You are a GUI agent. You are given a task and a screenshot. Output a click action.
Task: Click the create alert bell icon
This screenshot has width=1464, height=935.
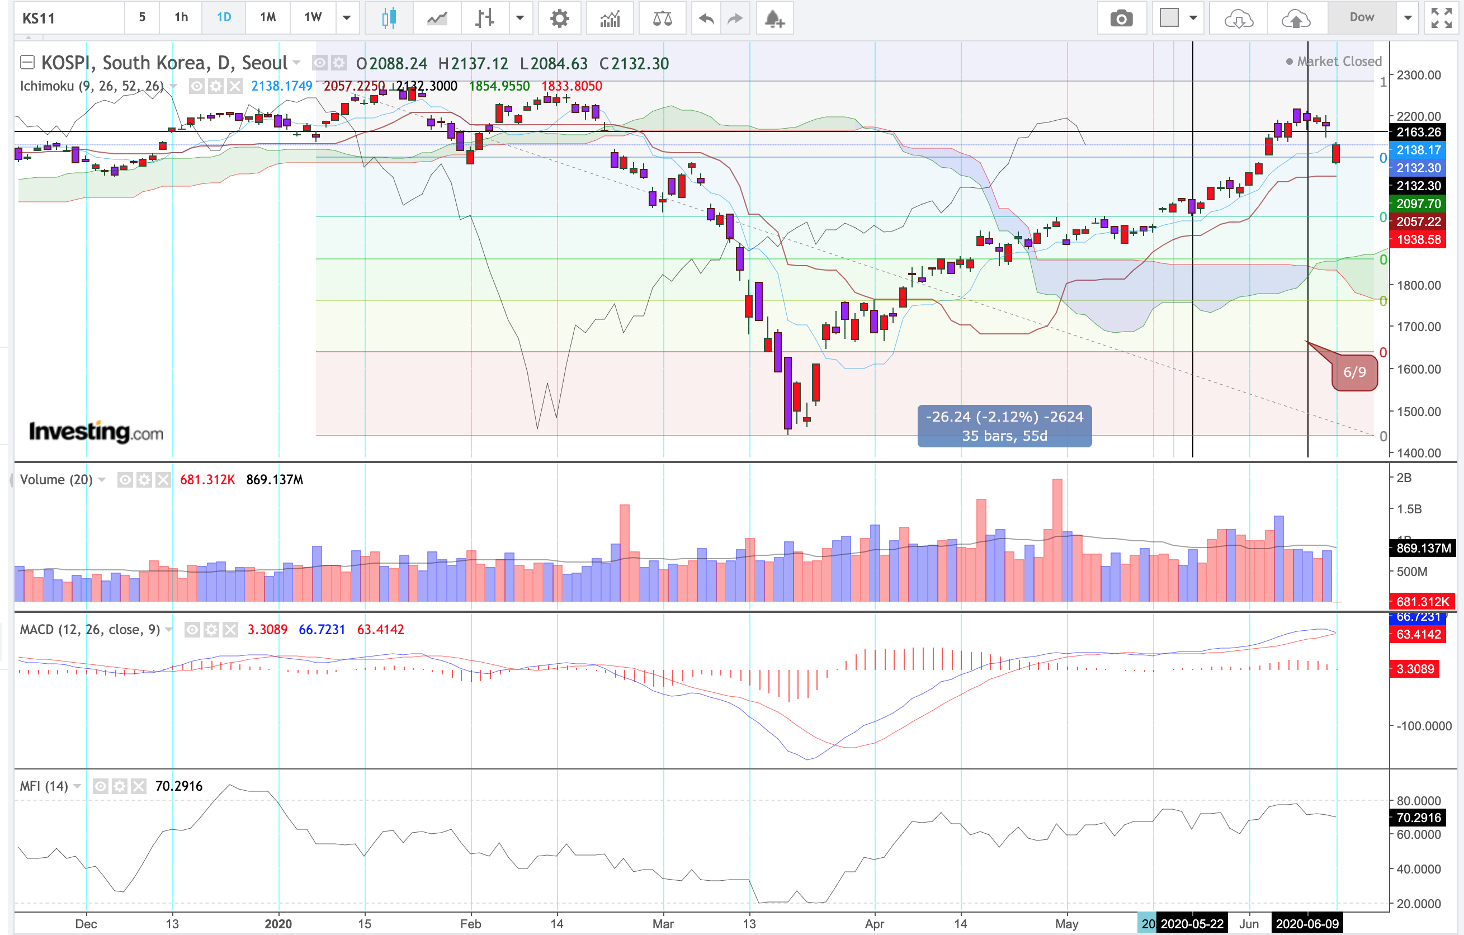pyautogui.click(x=774, y=18)
